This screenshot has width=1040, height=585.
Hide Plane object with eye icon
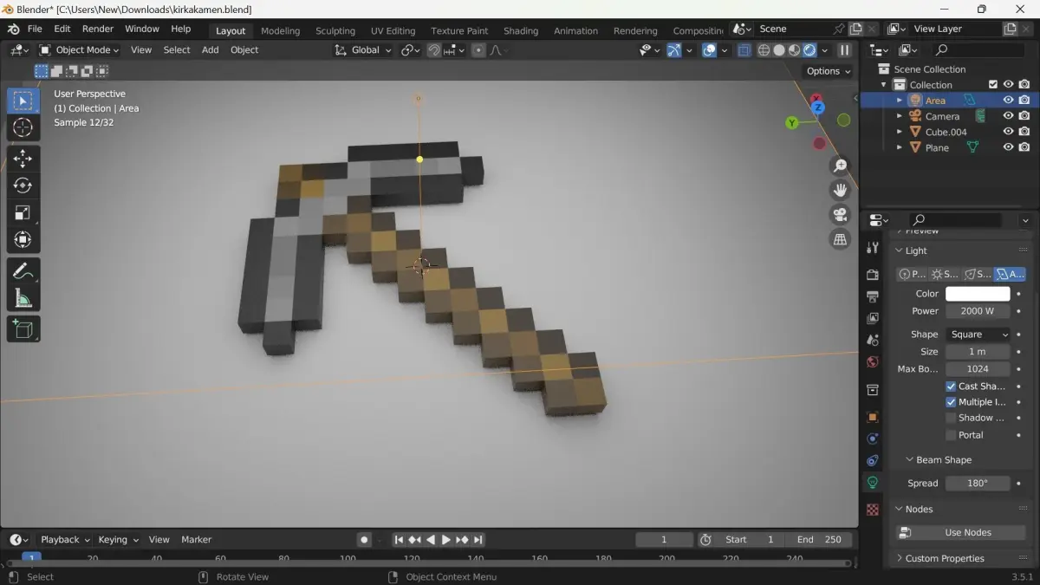[1008, 147]
